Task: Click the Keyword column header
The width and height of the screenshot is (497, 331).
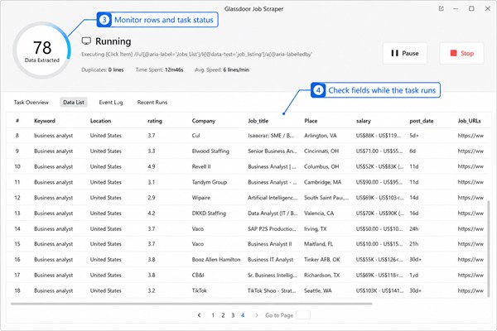Action: click(45, 121)
